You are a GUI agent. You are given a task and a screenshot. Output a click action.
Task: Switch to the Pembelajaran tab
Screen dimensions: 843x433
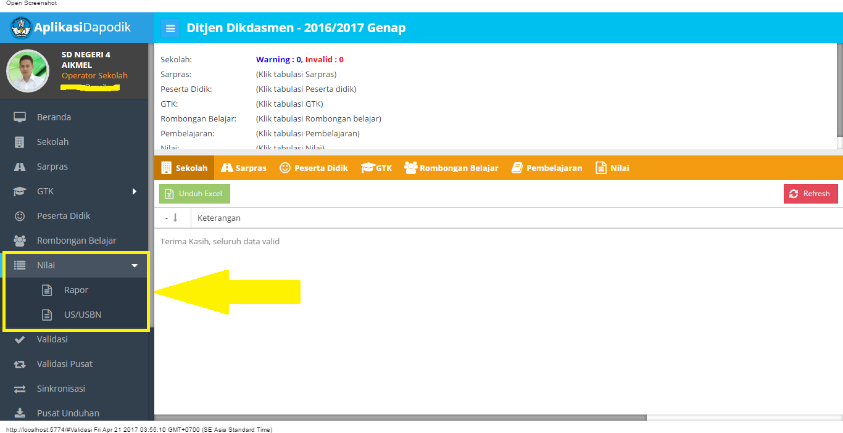click(x=547, y=168)
